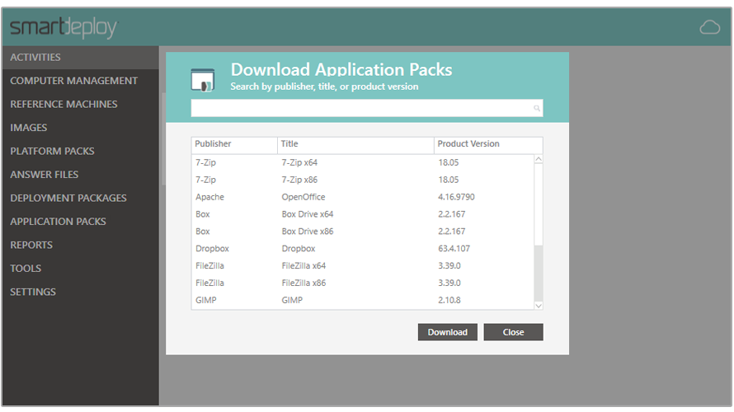
Task: Click the cloud icon in header
Action: [x=709, y=27]
